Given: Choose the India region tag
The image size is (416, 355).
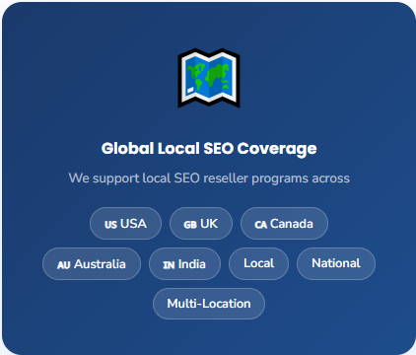Looking at the screenshot, I should coord(184,264).
